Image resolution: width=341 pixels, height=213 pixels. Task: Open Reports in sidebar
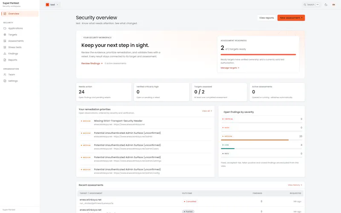20,60
